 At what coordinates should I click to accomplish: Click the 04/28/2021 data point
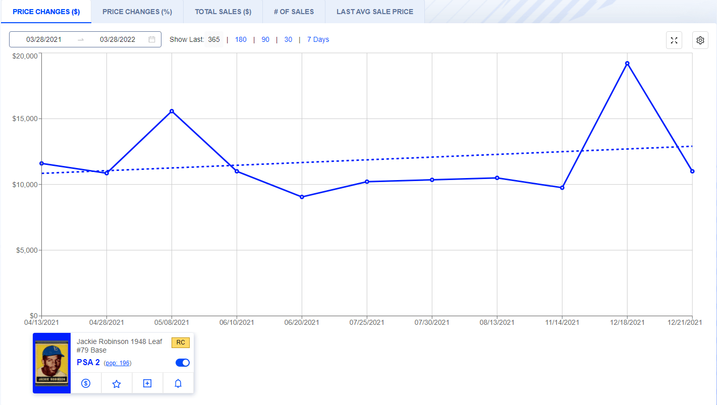pyautogui.click(x=106, y=173)
